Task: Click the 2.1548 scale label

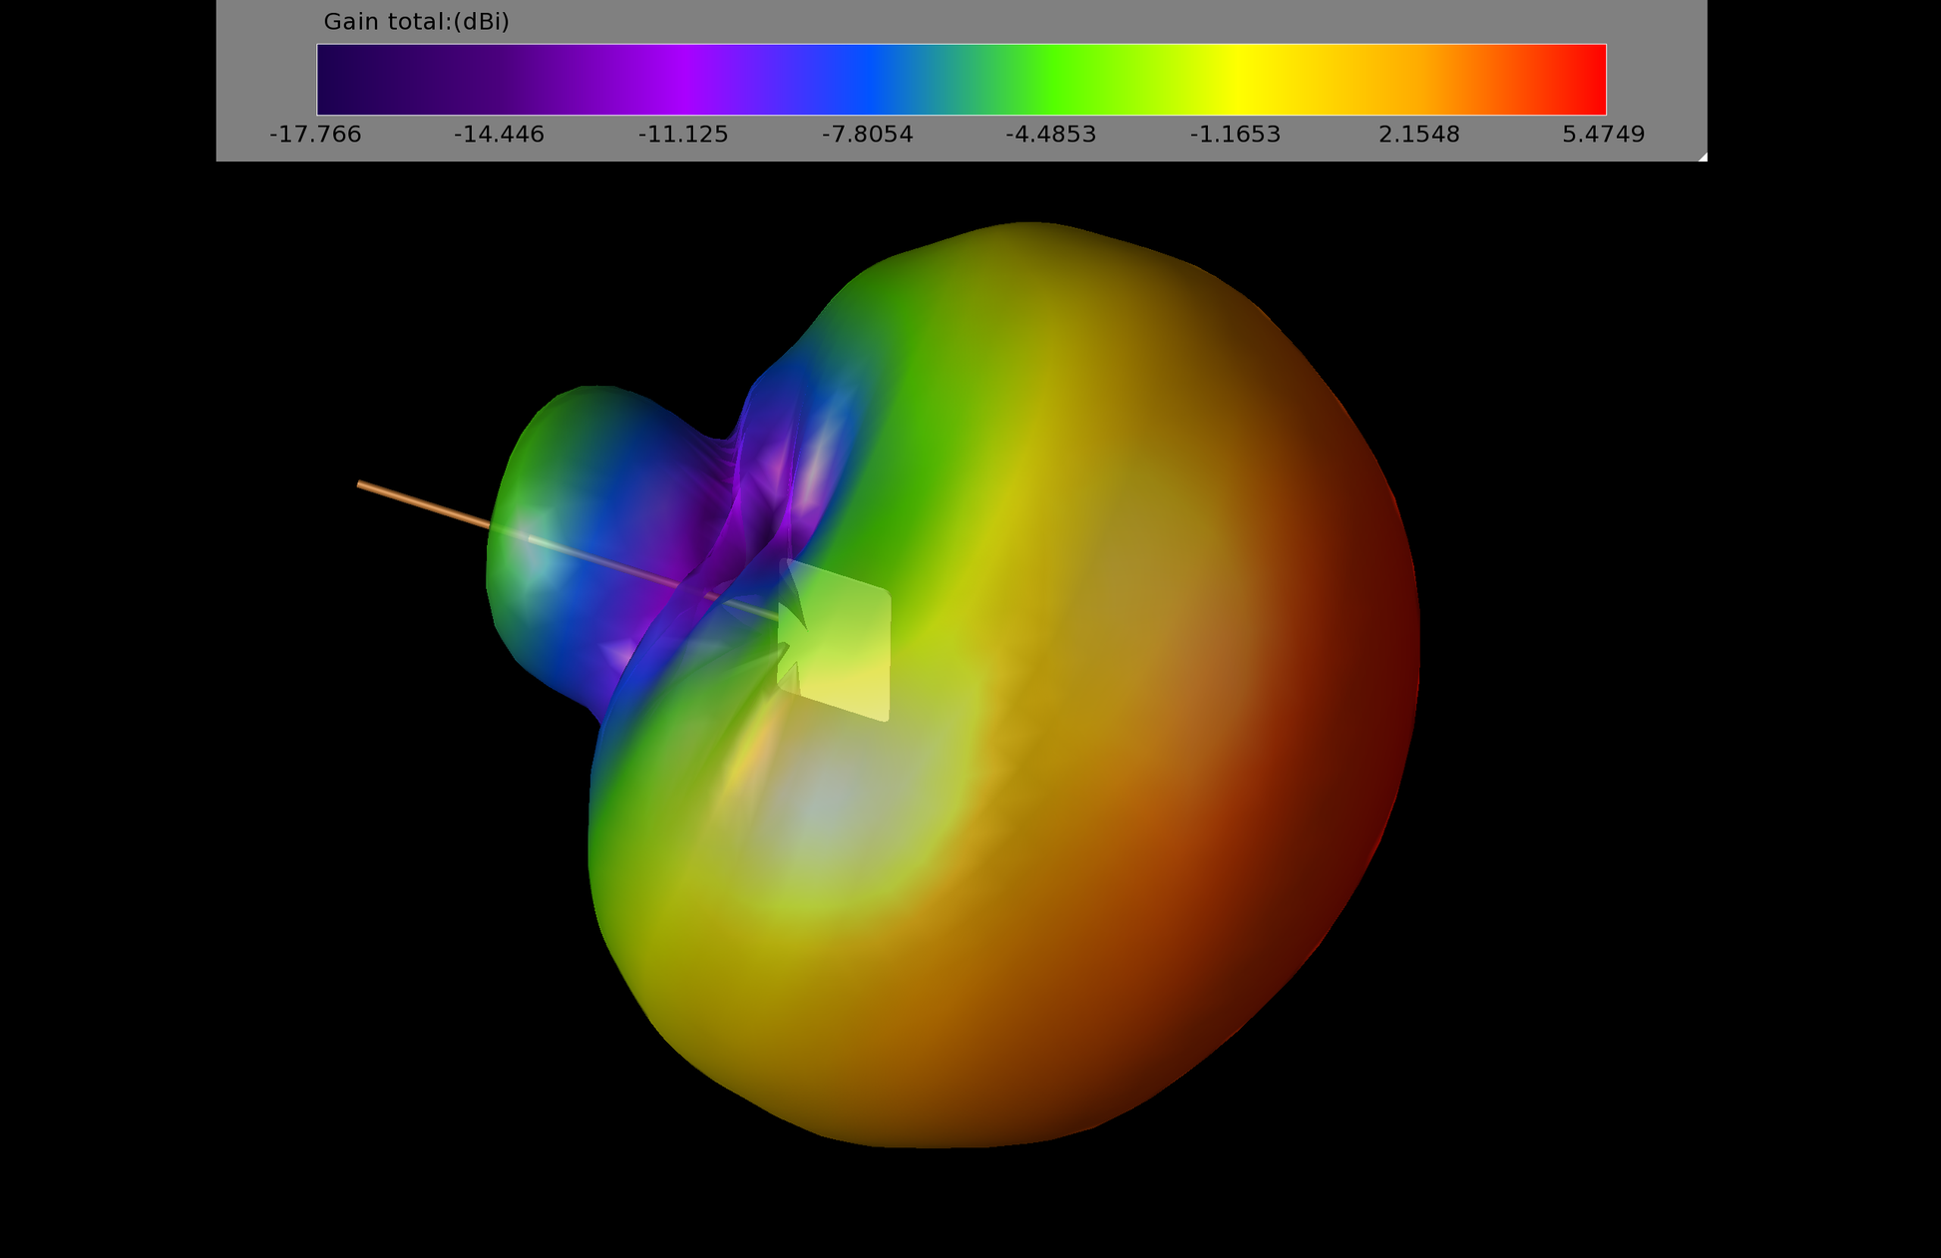Action: 1418,135
